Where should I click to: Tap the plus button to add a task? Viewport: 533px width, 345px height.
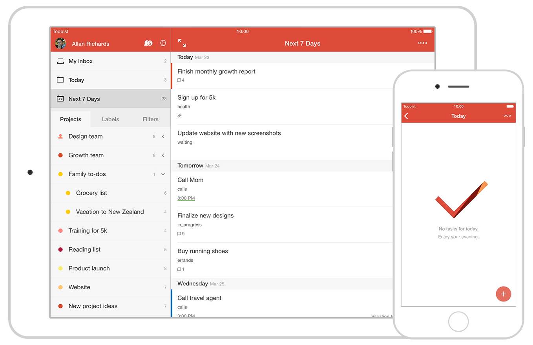504,294
